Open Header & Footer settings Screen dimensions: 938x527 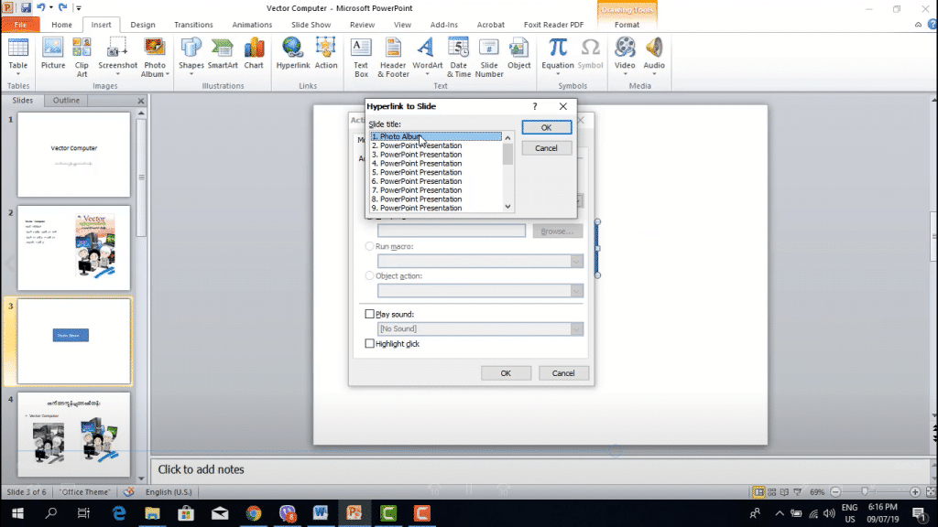pos(393,57)
